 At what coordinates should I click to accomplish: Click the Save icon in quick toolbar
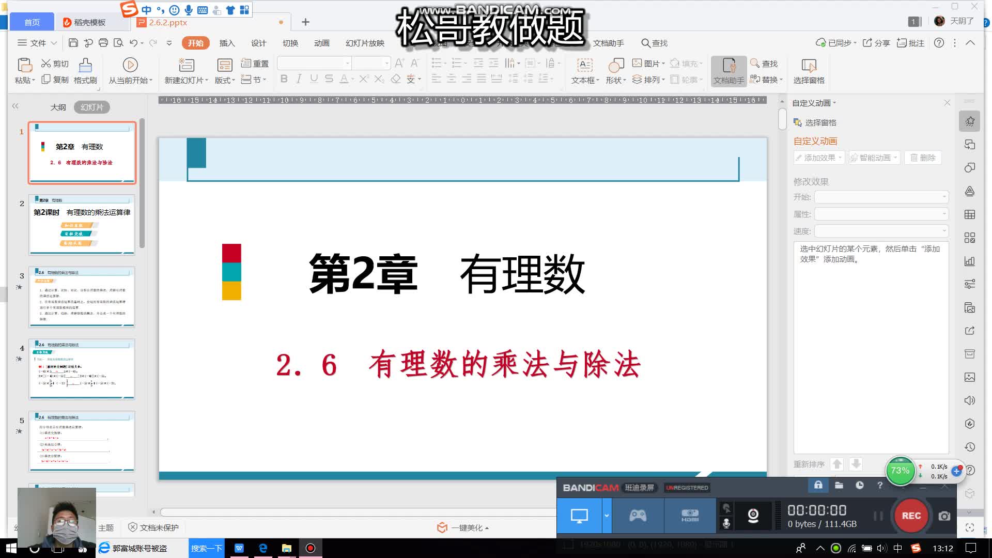coord(73,43)
